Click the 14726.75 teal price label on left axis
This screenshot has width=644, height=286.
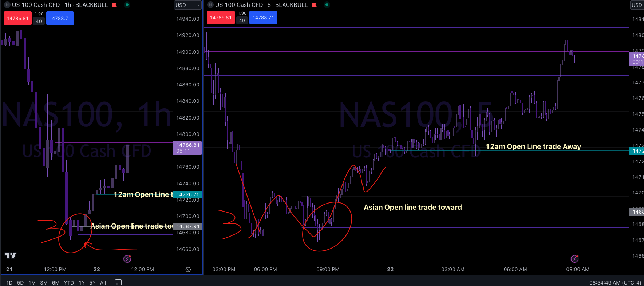(187, 194)
